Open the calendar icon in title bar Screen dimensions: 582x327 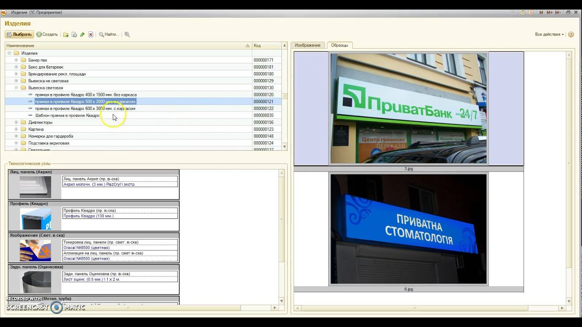click(531, 12)
